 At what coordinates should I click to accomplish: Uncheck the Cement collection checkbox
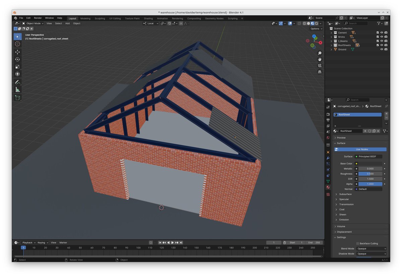pyautogui.click(x=378, y=33)
